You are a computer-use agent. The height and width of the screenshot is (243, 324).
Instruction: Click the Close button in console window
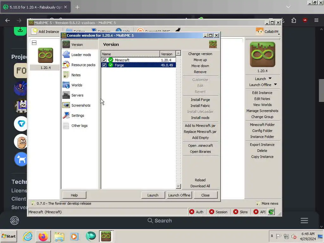pyautogui.click(x=205, y=195)
